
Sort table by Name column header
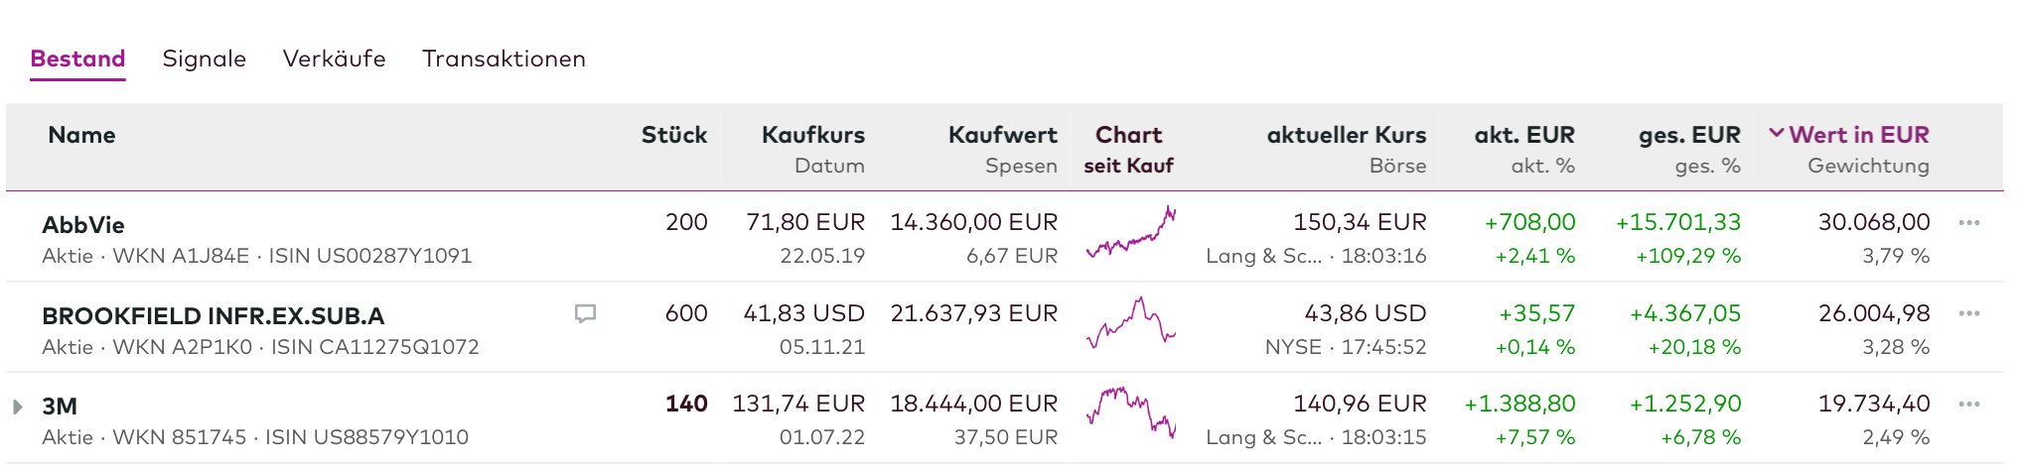coord(81,135)
